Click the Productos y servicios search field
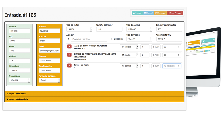Viewport: 224px width, 117px height. tap(89, 39)
